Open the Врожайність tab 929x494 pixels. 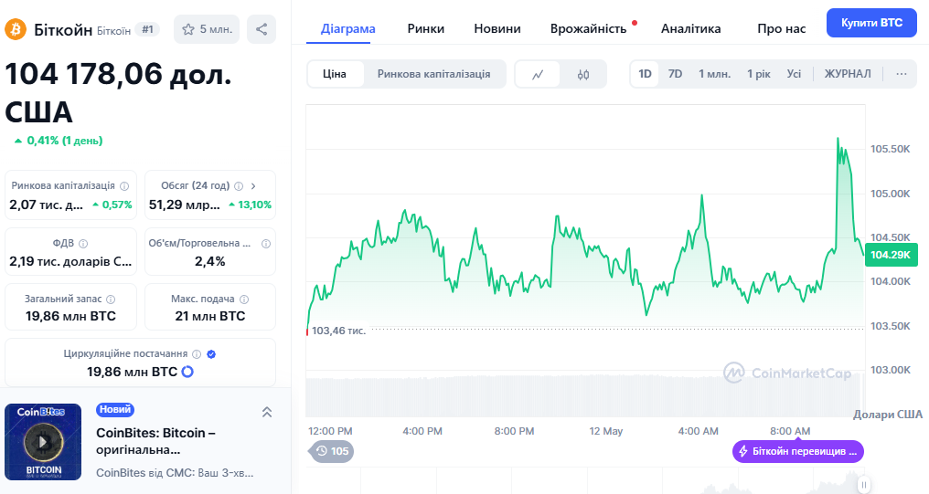[x=588, y=28]
